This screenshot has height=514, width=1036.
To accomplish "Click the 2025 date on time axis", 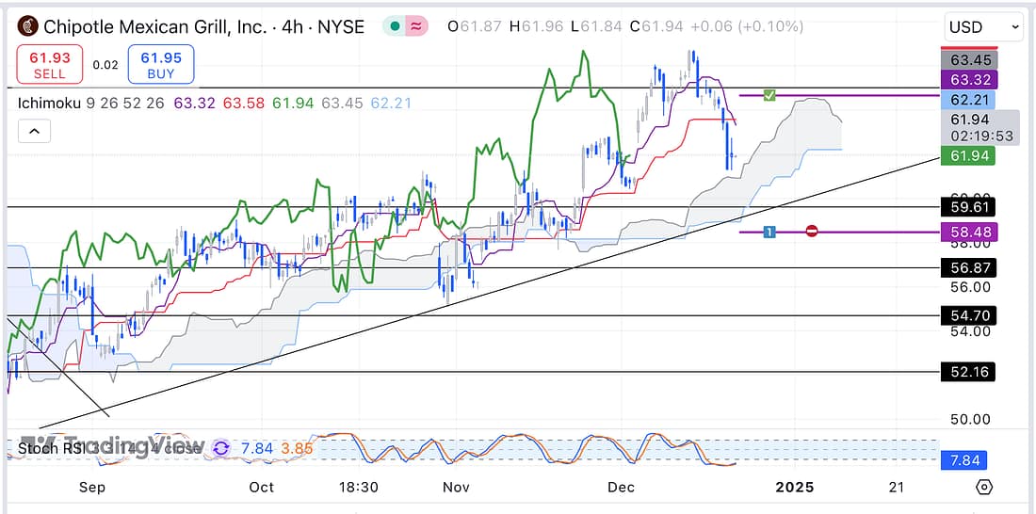I will [795, 487].
